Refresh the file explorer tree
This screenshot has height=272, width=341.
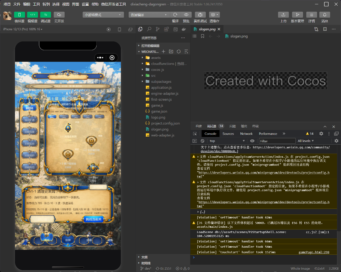[x=178, y=52]
